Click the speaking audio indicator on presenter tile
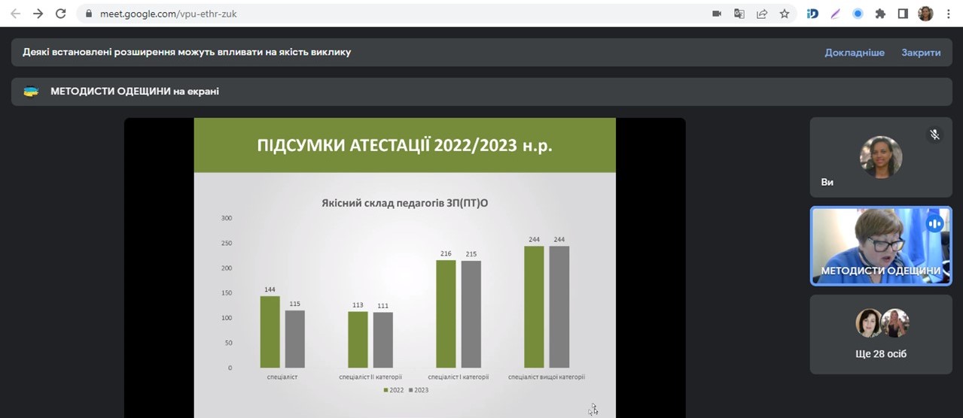Viewport: 963px width, 418px height. click(934, 223)
